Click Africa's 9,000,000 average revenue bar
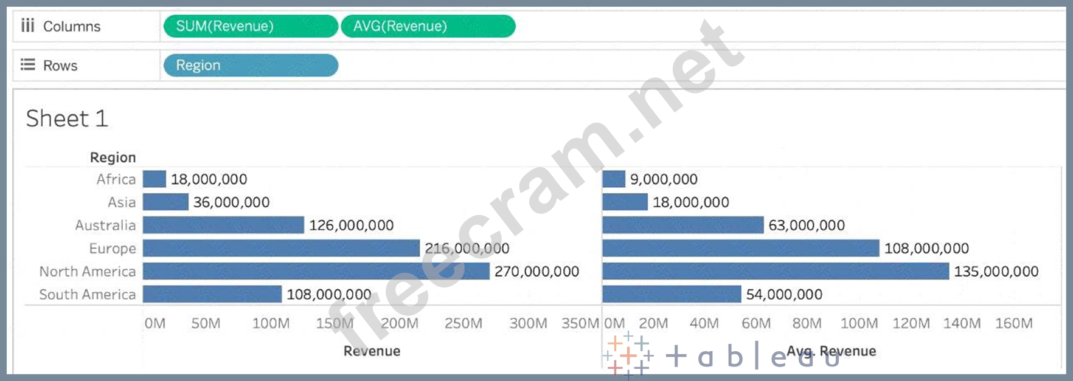 [x=614, y=179]
